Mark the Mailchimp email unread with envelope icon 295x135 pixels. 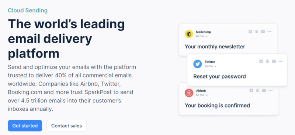[263, 32]
